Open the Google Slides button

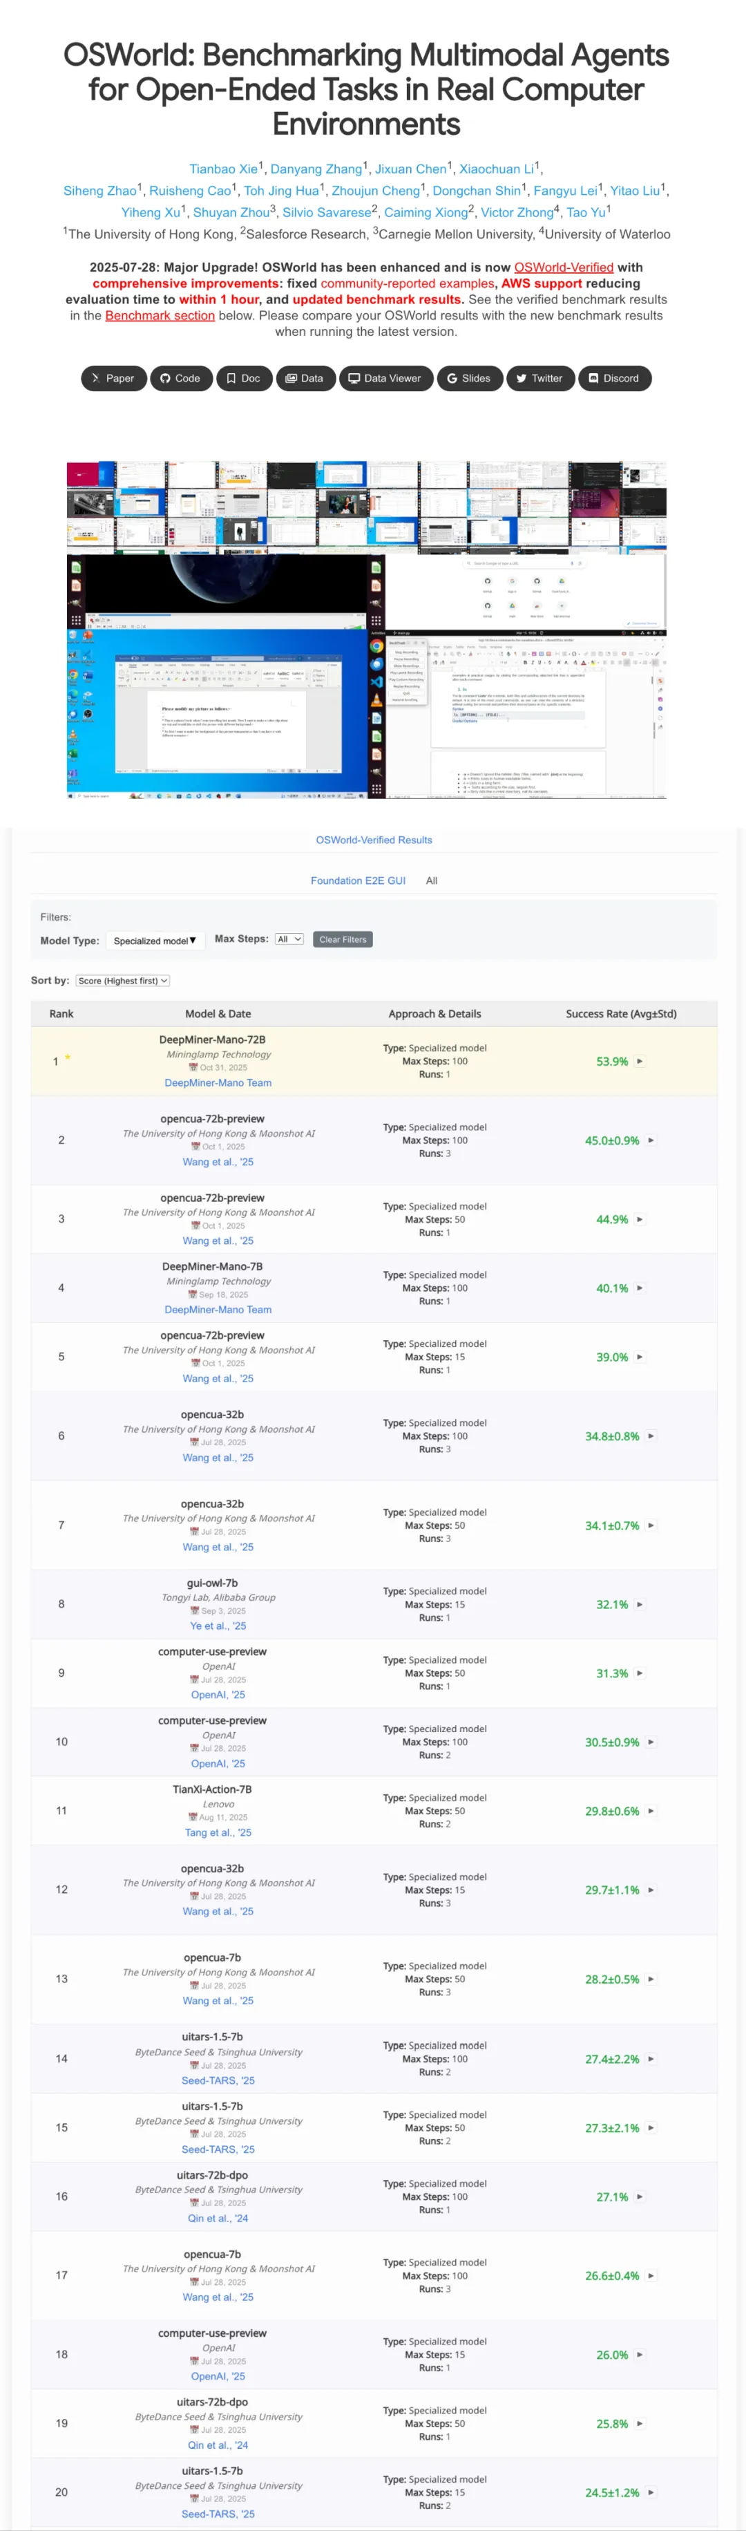click(468, 378)
